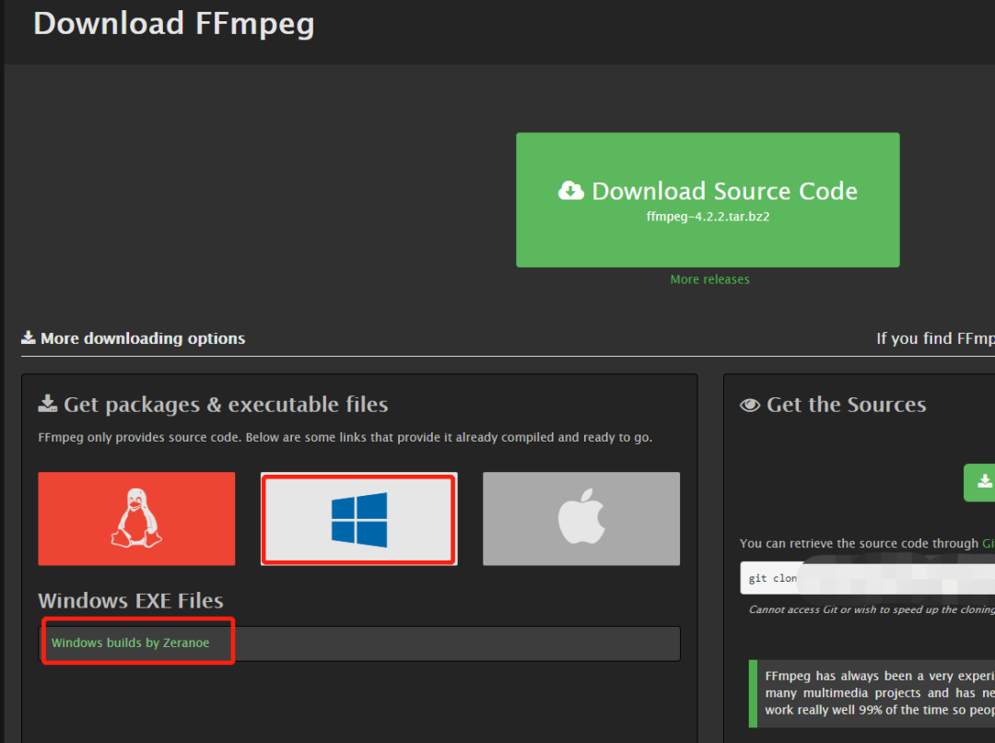Viewport: 995px width, 743px height.
Task: Click icon beside Get packages & executable files
Action: (47, 405)
